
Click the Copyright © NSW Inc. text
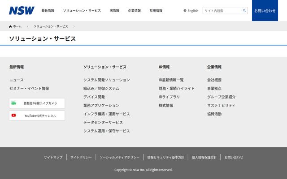143,170
